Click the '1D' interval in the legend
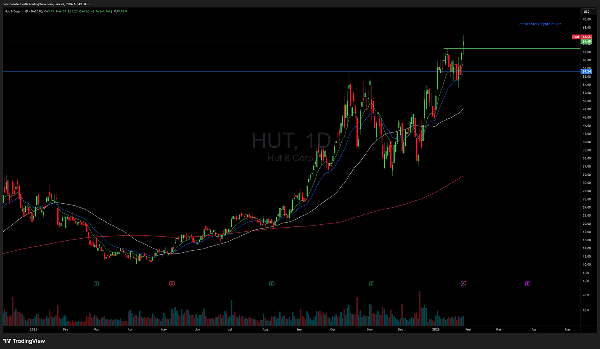Image resolution: width=600 pixels, height=349 pixels. 26,12
